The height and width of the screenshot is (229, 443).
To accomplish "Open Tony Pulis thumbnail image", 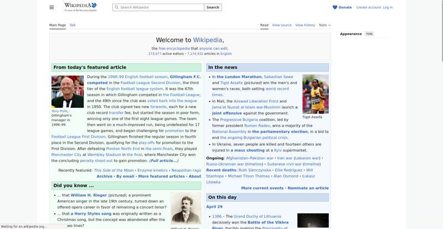I will click(67, 91).
